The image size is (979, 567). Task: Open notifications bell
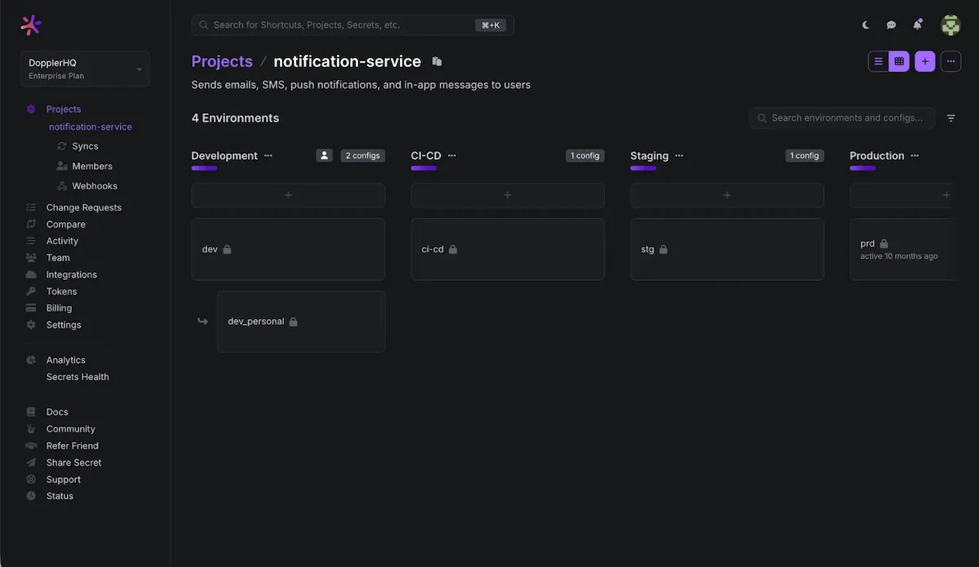tap(917, 24)
